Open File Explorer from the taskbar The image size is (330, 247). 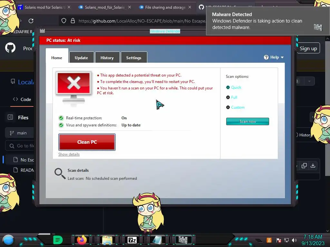point(107,240)
